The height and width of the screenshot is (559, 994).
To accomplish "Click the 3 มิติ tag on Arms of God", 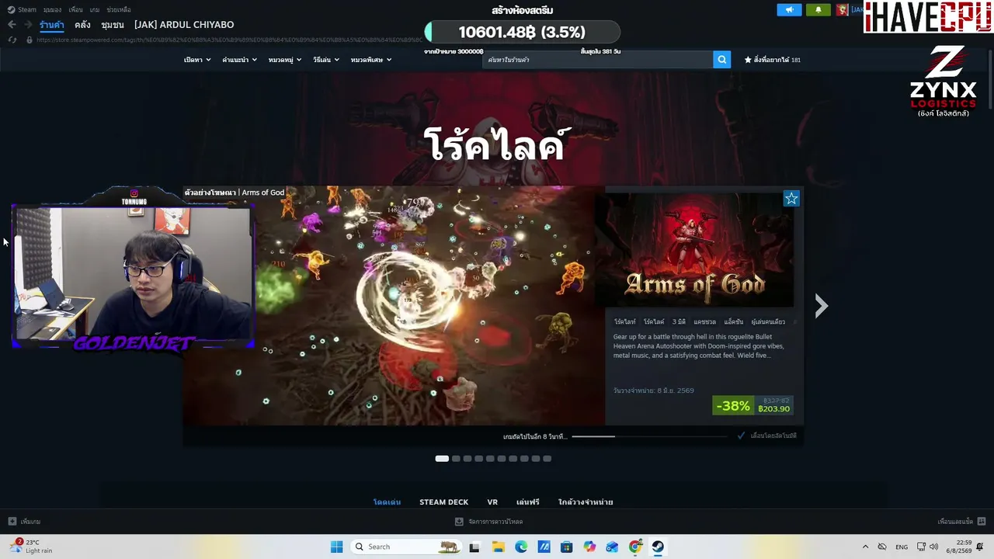I will [679, 321].
